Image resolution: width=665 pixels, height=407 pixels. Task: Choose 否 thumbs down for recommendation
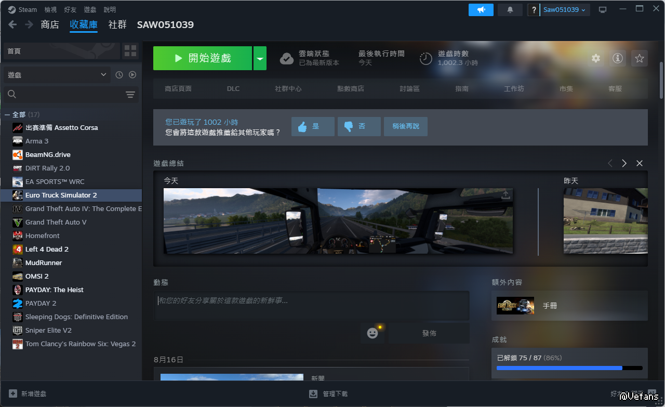click(x=359, y=126)
